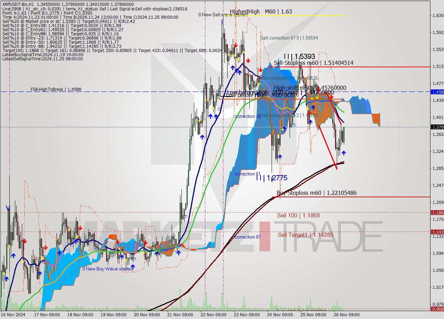Click the 'Sell %20 @ Entry -88: 1.94232' line

[x=62, y=46]
